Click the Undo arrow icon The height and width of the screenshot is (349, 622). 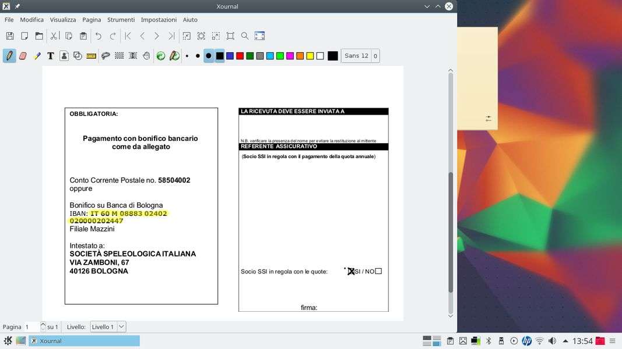[98, 36]
